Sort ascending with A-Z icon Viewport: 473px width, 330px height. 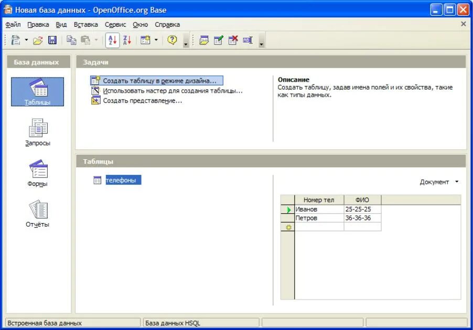point(113,40)
